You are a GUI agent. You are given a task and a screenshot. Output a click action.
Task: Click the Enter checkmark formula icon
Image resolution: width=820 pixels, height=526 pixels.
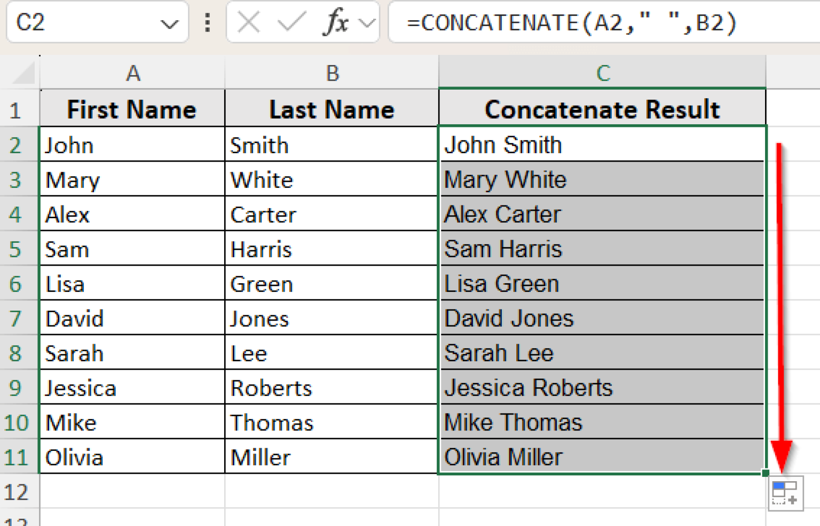[291, 23]
